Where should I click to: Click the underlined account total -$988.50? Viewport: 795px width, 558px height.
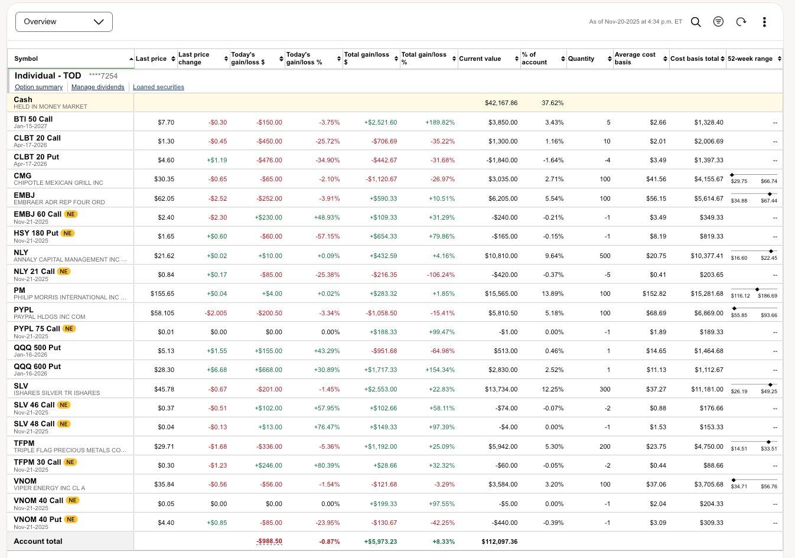point(269,541)
